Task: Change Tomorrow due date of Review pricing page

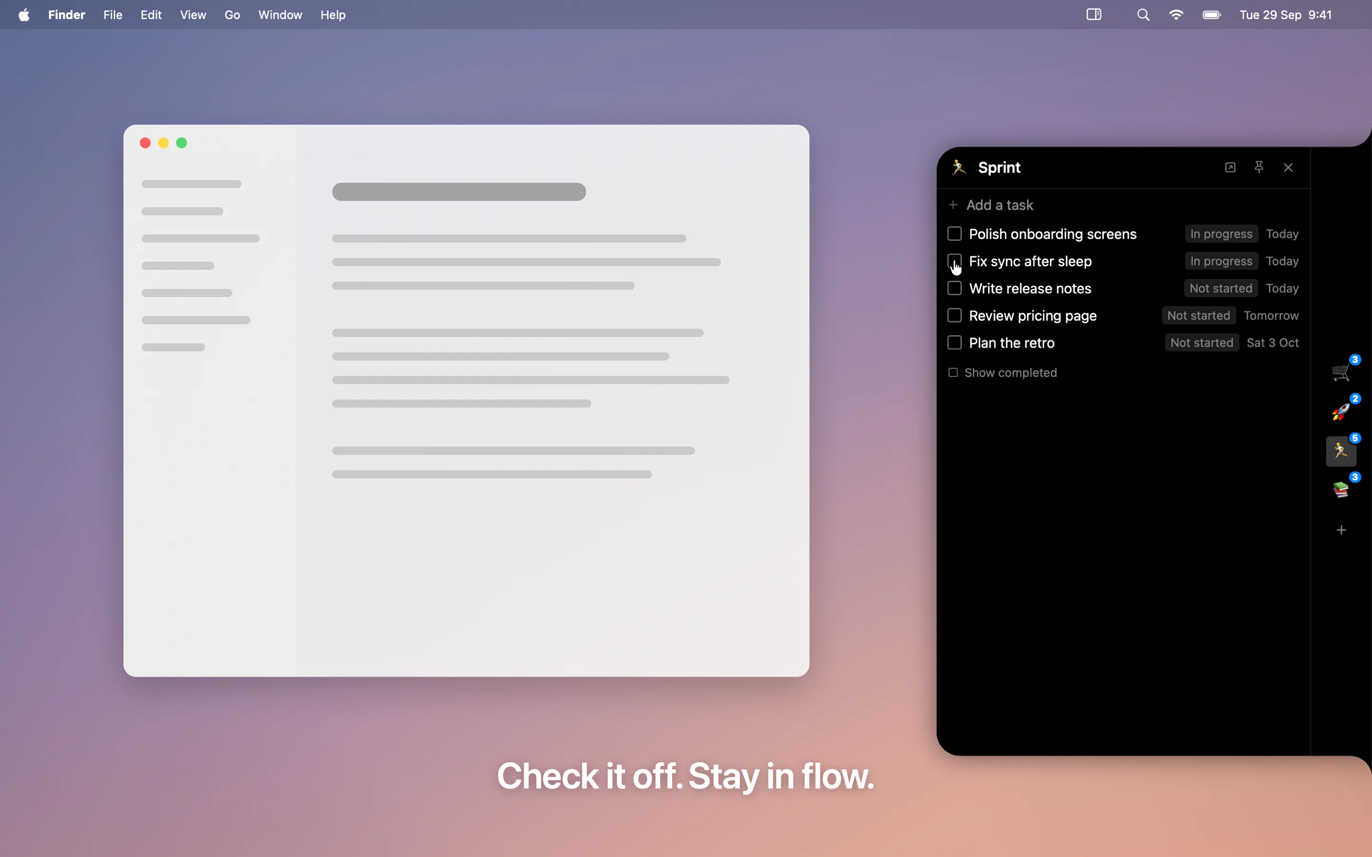Action: [x=1271, y=315]
